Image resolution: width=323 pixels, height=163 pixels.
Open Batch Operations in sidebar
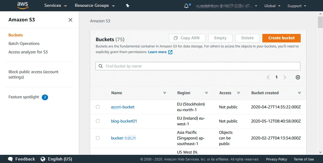[x=24, y=44]
